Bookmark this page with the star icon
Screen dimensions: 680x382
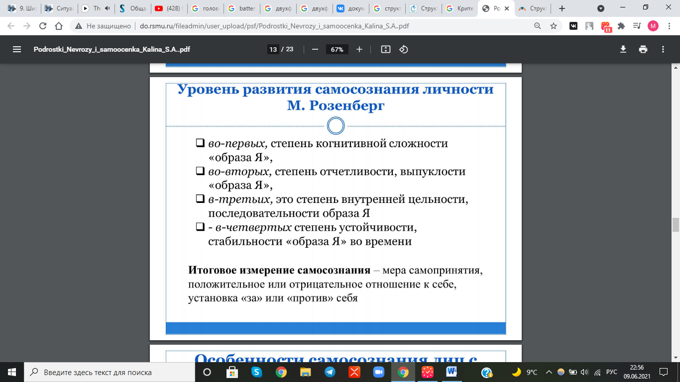pyautogui.click(x=554, y=26)
